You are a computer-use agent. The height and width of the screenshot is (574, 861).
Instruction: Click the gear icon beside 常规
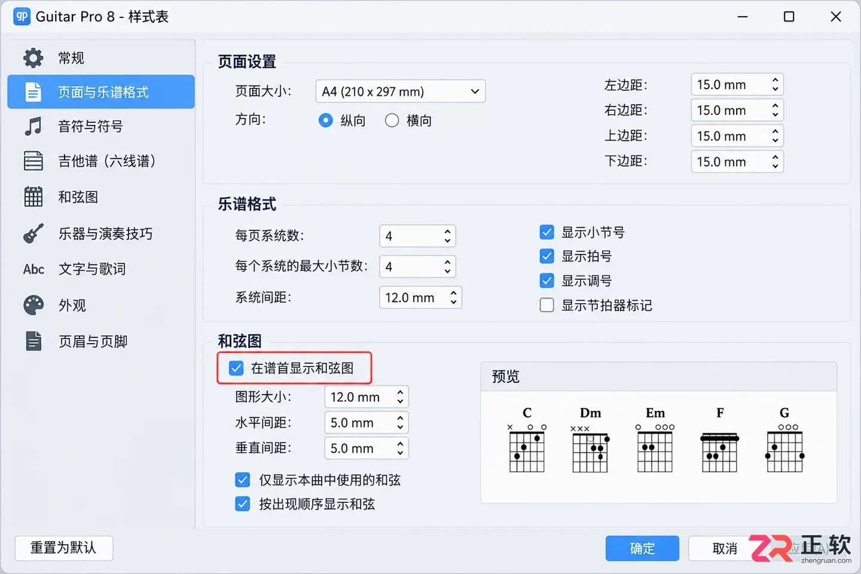(33, 58)
